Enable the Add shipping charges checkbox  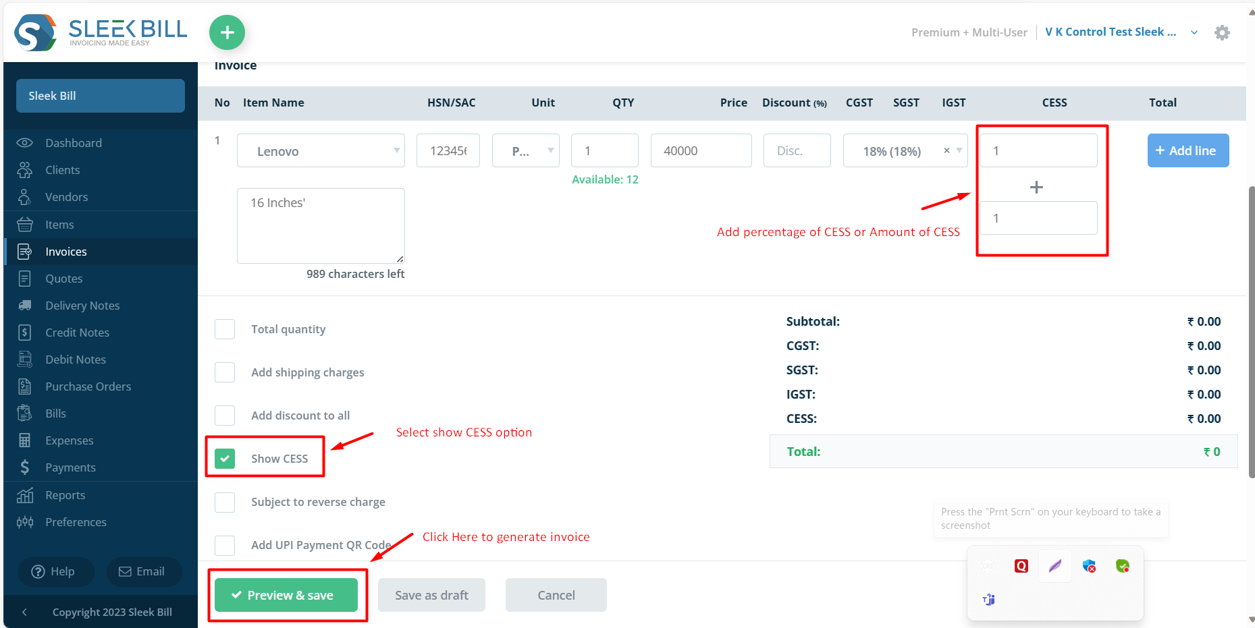(x=225, y=372)
